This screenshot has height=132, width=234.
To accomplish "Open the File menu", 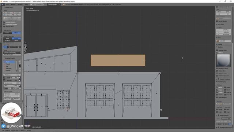I will pos(7,5).
